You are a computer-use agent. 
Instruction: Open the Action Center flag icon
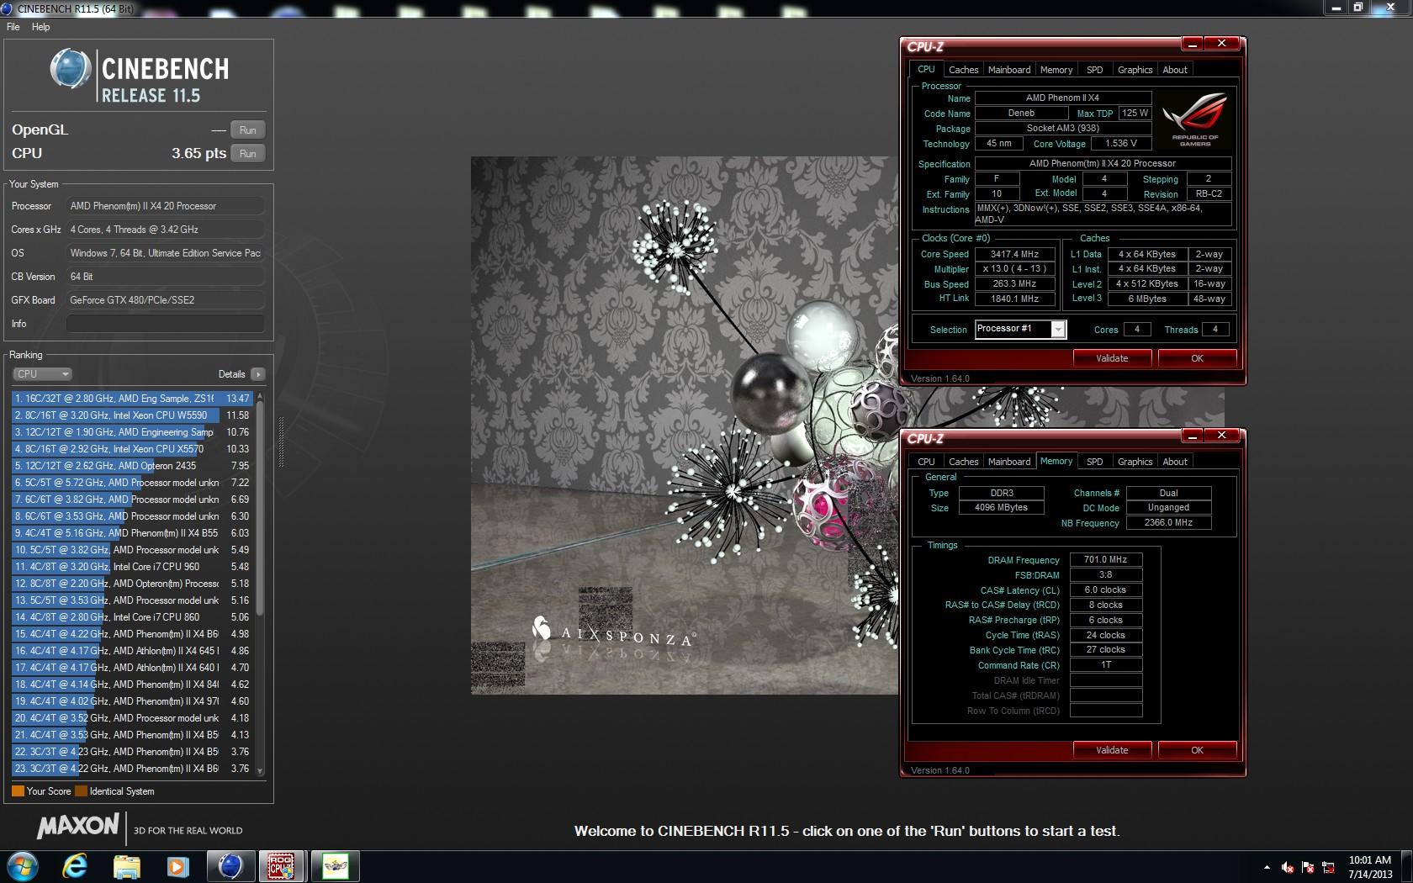pyautogui.click(x=1308, y=867)
